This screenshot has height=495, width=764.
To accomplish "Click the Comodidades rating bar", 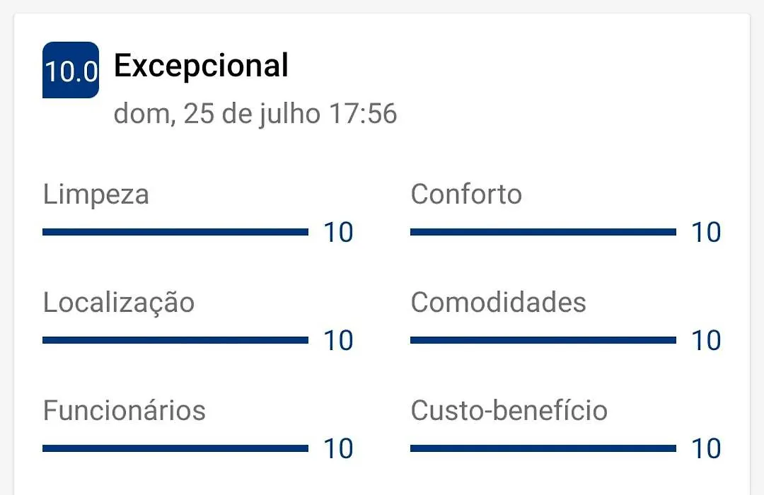I will (543, 340).
